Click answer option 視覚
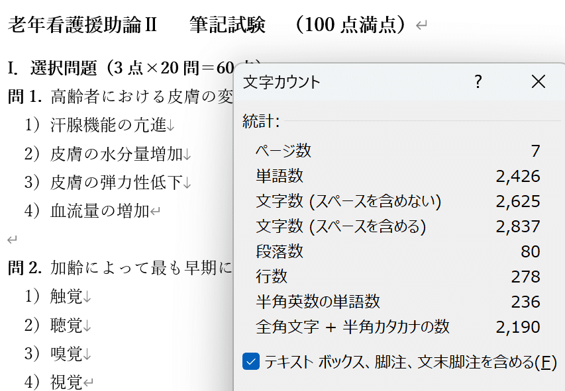This screenshot has width=565, height=391. coord(67,382)
